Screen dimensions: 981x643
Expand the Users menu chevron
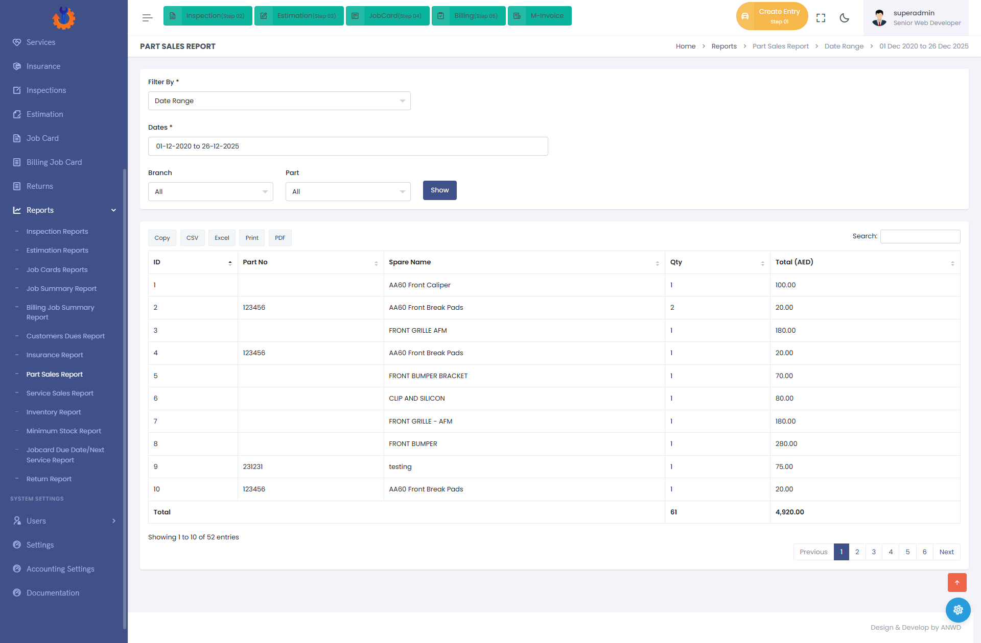[x=114, y=521]
